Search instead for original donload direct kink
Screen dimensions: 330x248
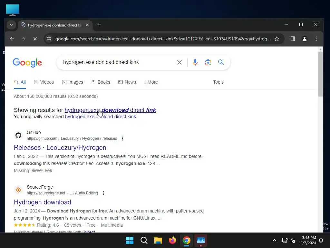[101, 117]
